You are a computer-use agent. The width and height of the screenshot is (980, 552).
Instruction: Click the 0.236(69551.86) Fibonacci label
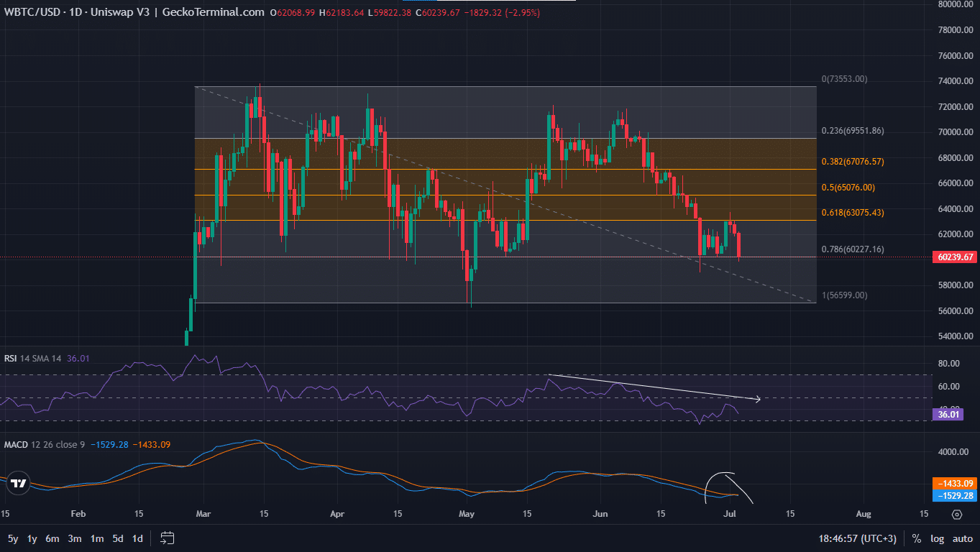coord(853,131)
